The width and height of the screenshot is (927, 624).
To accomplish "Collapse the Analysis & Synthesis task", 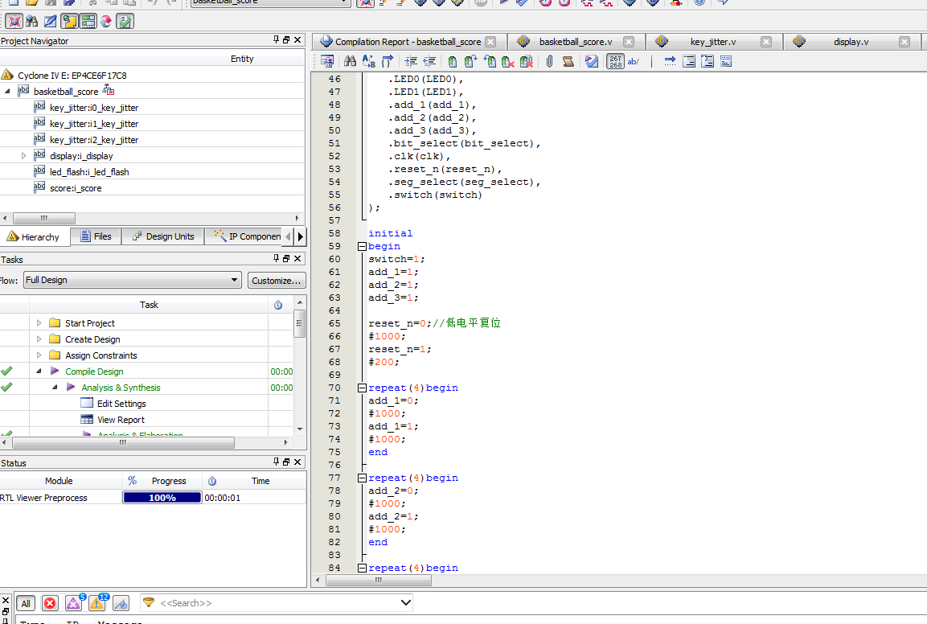I will coord(55,387).
